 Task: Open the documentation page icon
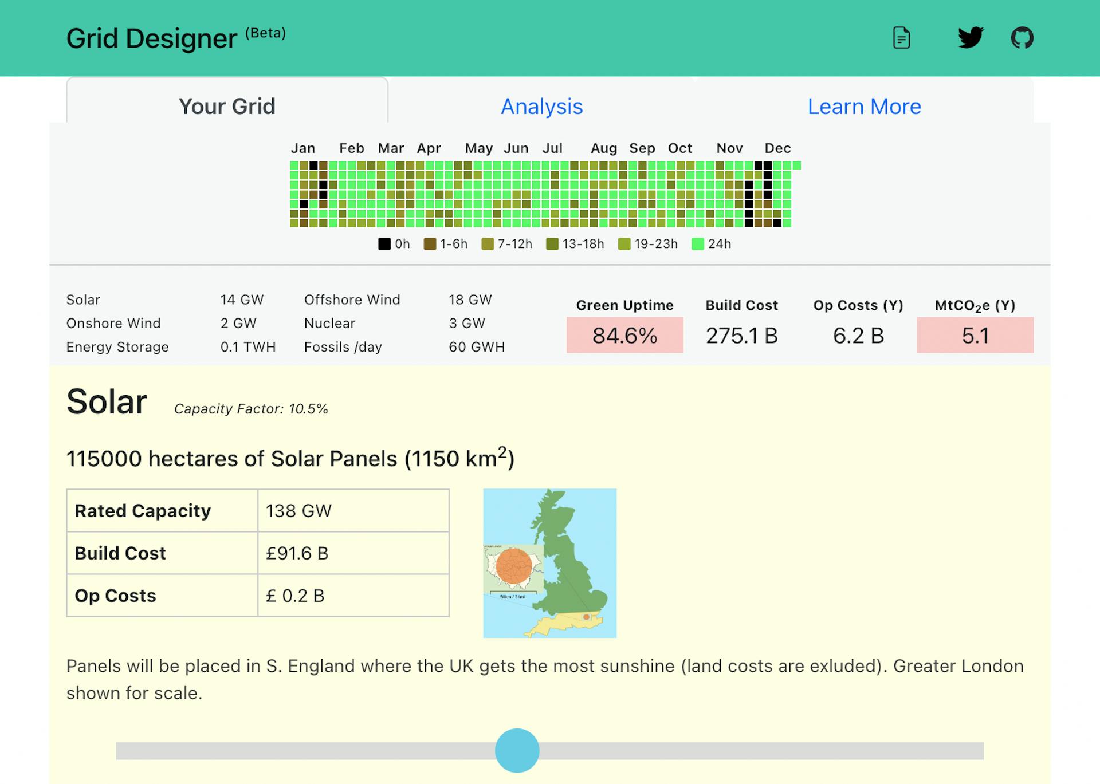click(x=901, y=38)
